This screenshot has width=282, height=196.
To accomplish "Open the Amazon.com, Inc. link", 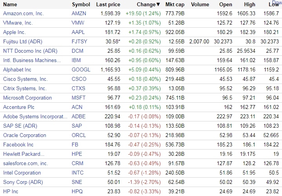I will pos(23,14).
